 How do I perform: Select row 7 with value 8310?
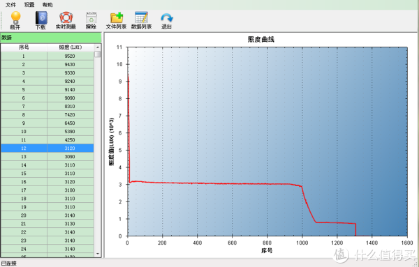pos(47,107)
